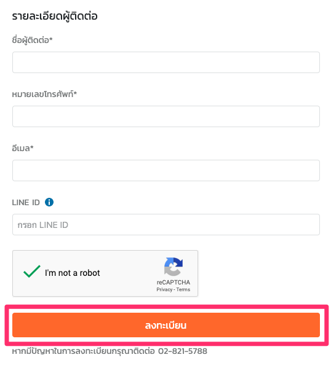The width and height of the screenshot is (331, 368).
Task: Click the blue info icon beside LINE ID
Action: coord(49,202)
